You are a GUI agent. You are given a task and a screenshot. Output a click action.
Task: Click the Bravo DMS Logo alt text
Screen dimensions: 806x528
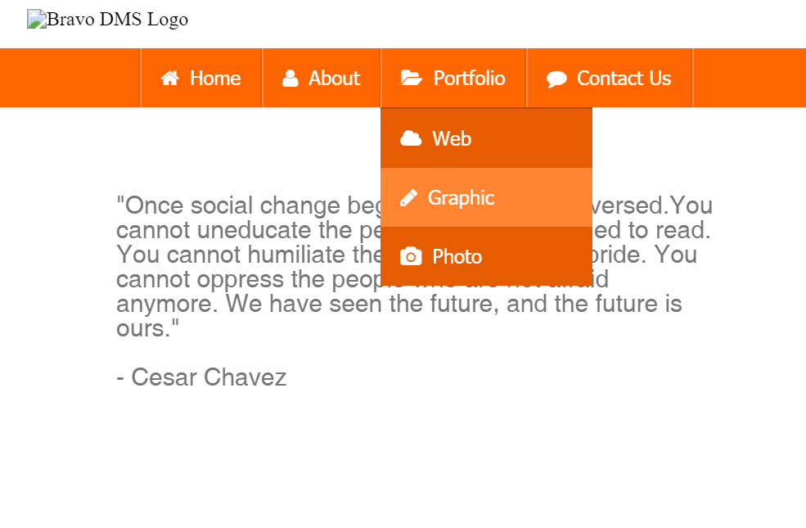[117, 20]
